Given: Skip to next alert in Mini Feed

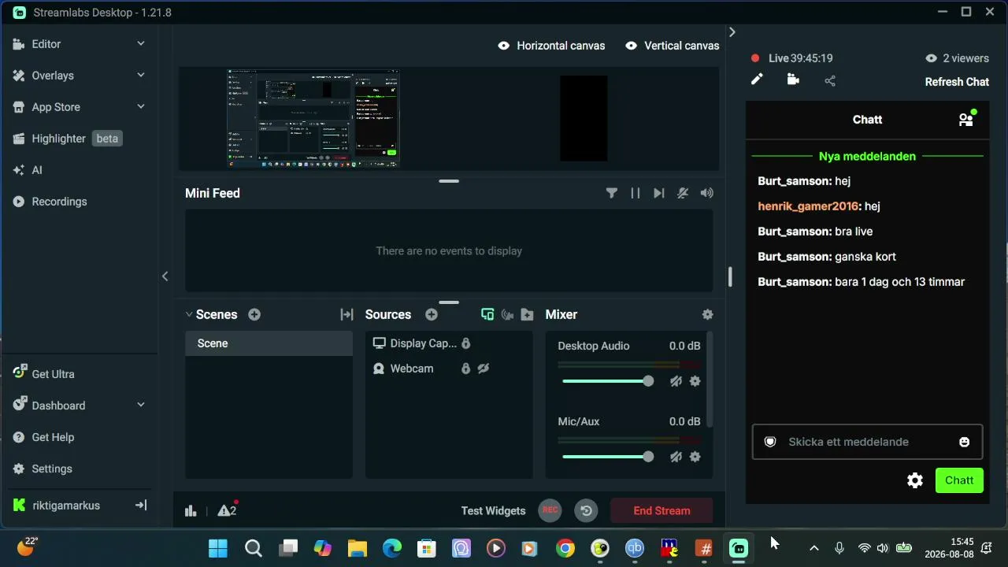Looking at the screenshot, I should coord(659,193).
